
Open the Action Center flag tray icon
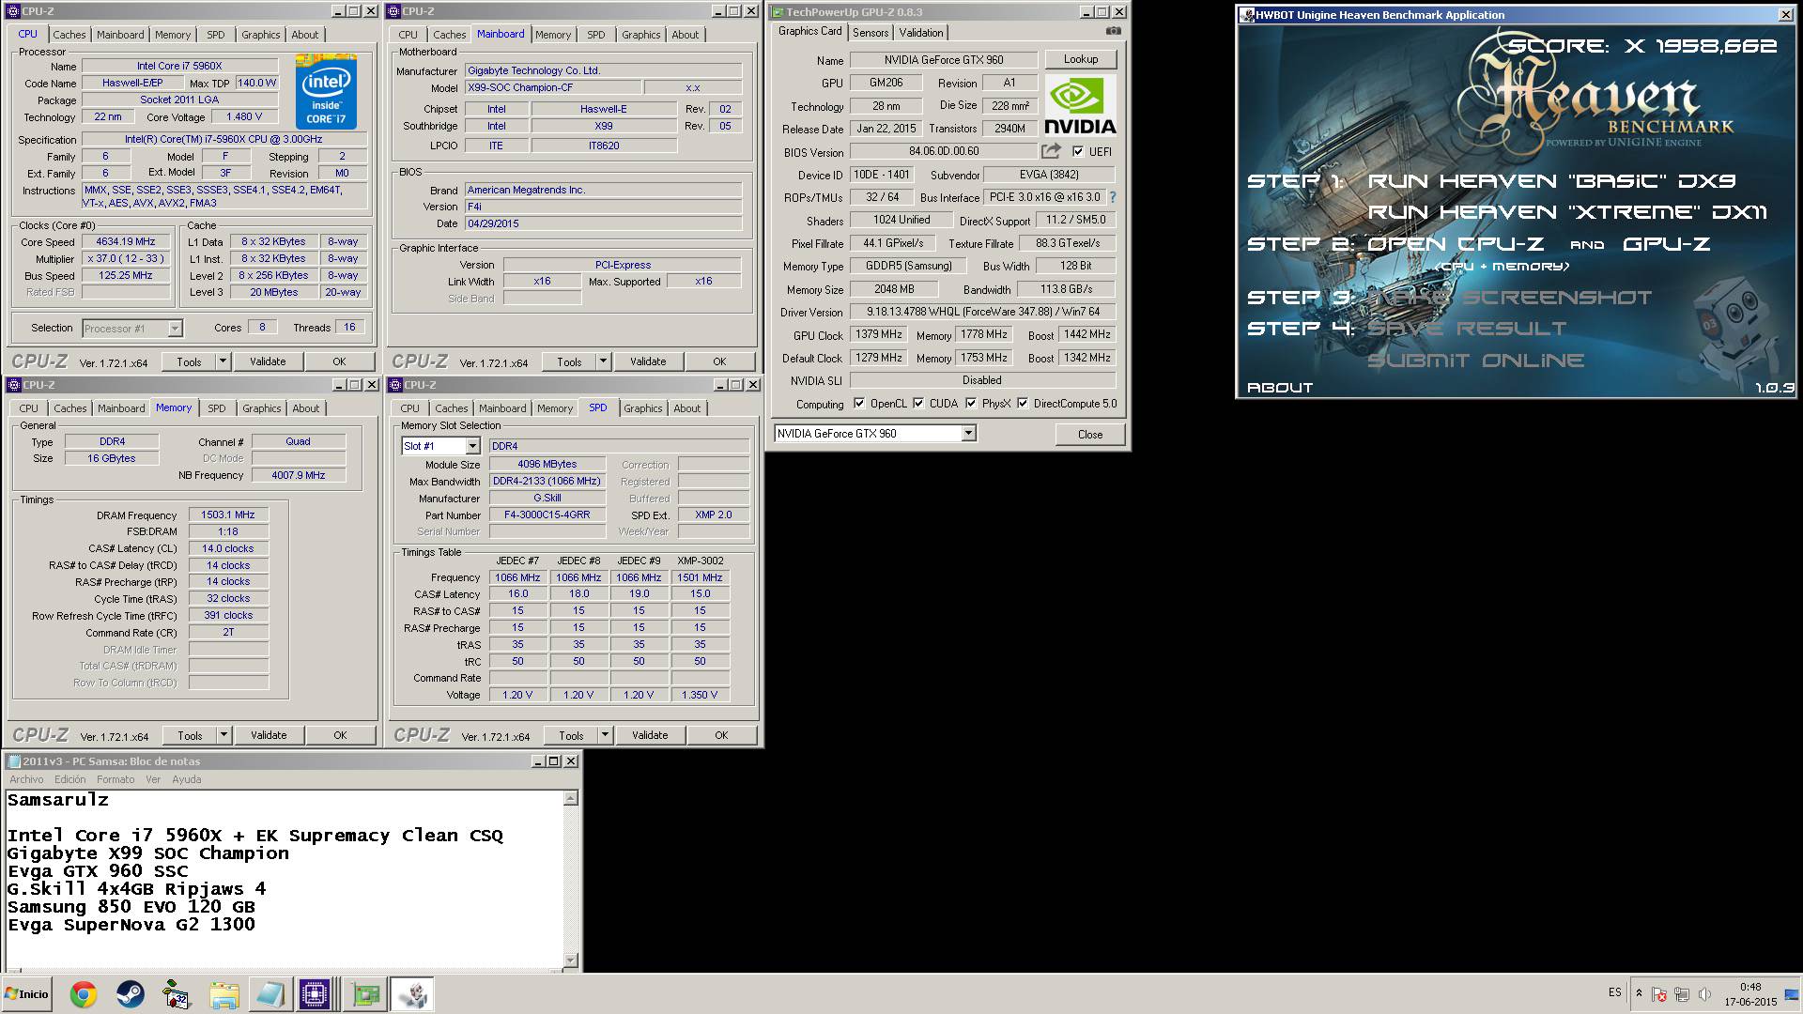click(1659, 994)
